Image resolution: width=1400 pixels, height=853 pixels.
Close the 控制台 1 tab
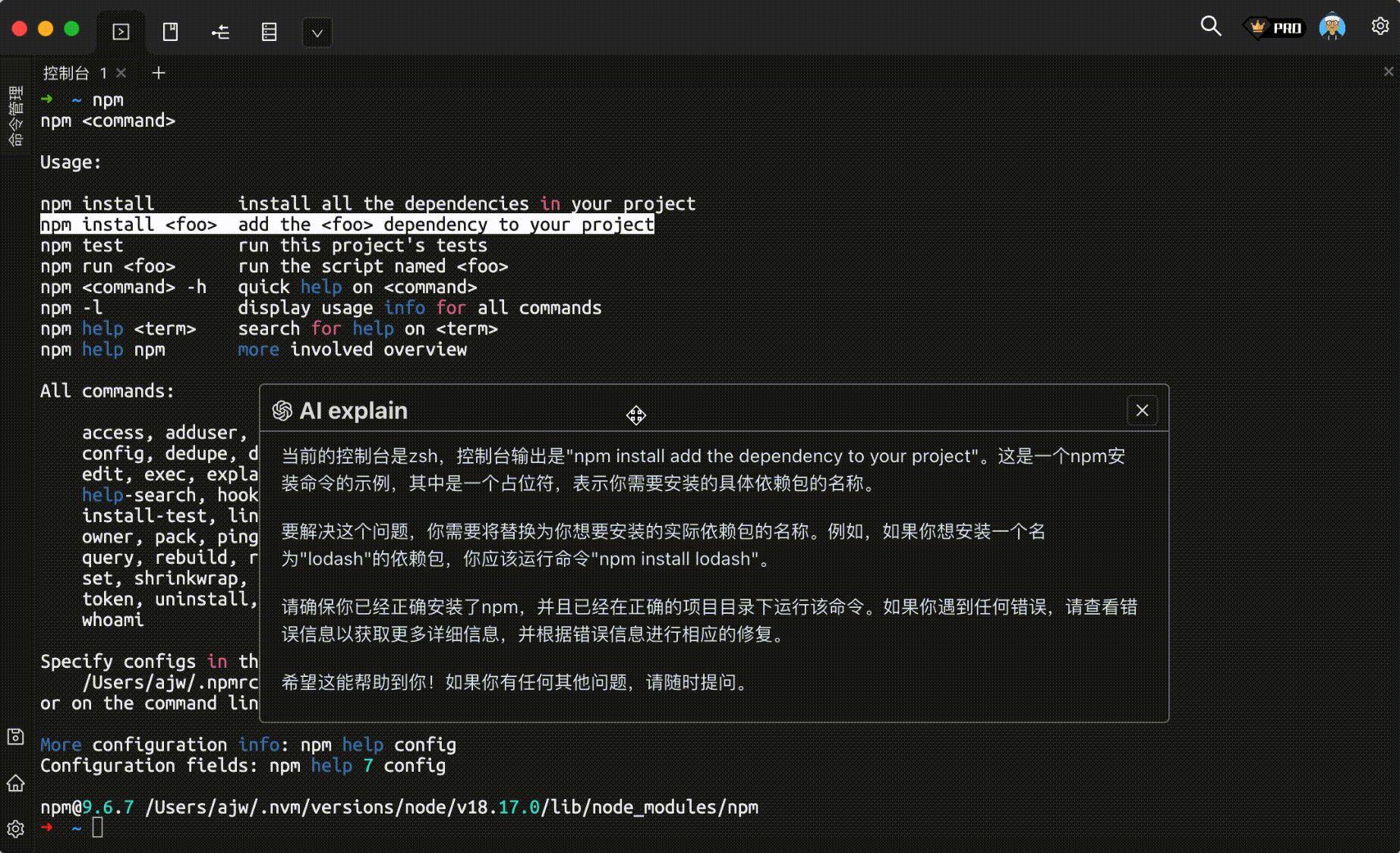[121, 73]
